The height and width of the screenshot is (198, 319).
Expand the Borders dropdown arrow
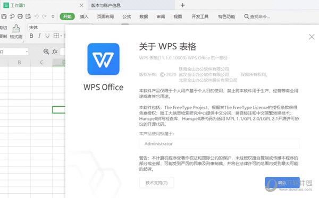[61, 36]
